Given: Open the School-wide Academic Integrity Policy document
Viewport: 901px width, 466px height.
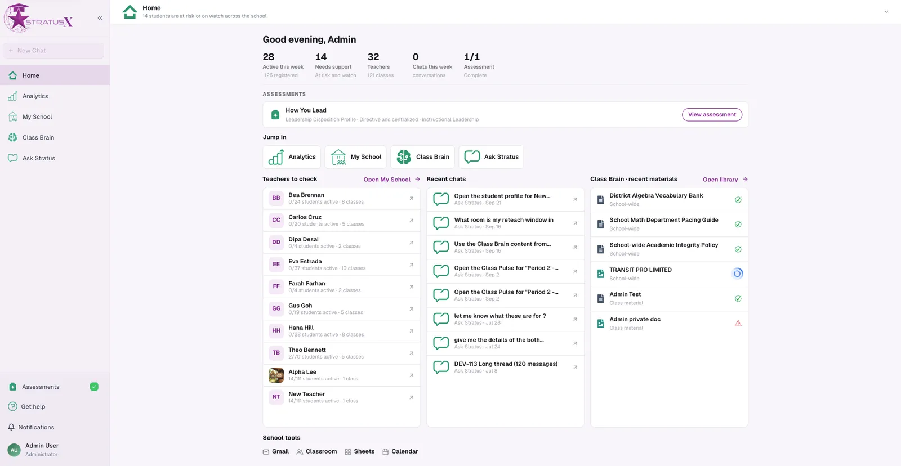Looking at the screenshot, I should (x=669, y=249).
